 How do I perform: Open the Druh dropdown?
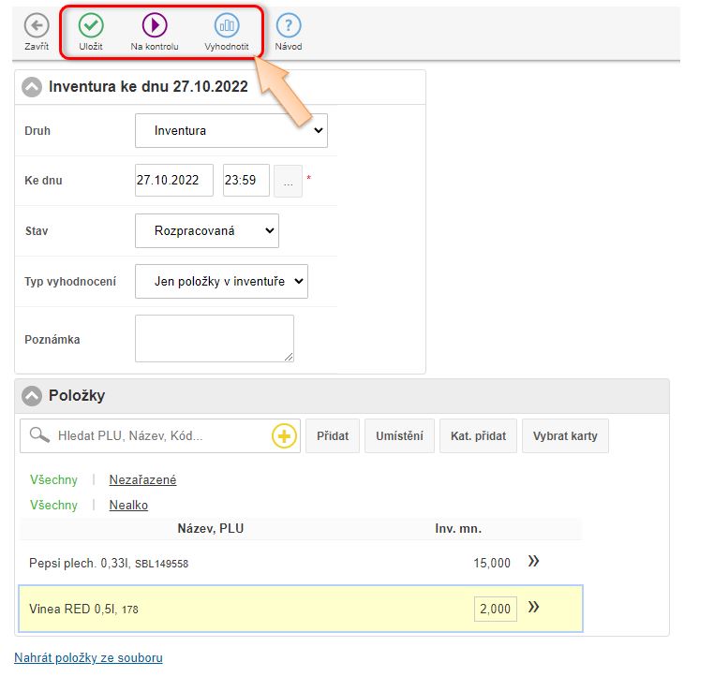coord(231,131)
